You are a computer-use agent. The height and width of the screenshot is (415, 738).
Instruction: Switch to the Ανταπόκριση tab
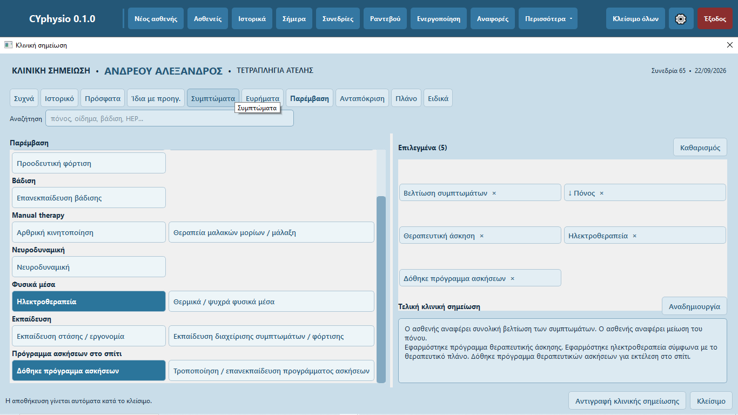[x=362, y=98]
